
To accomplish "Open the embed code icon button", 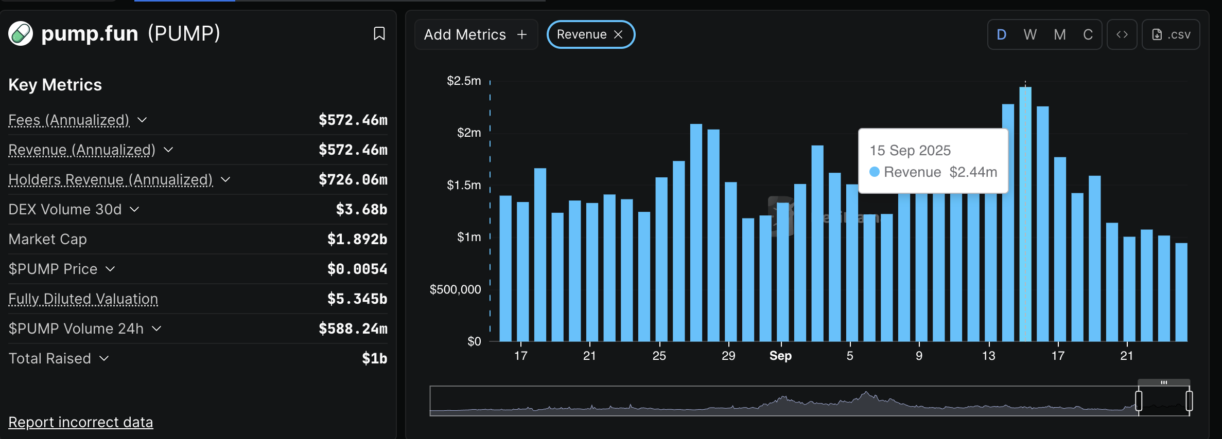I will (x=1122, y=34).
